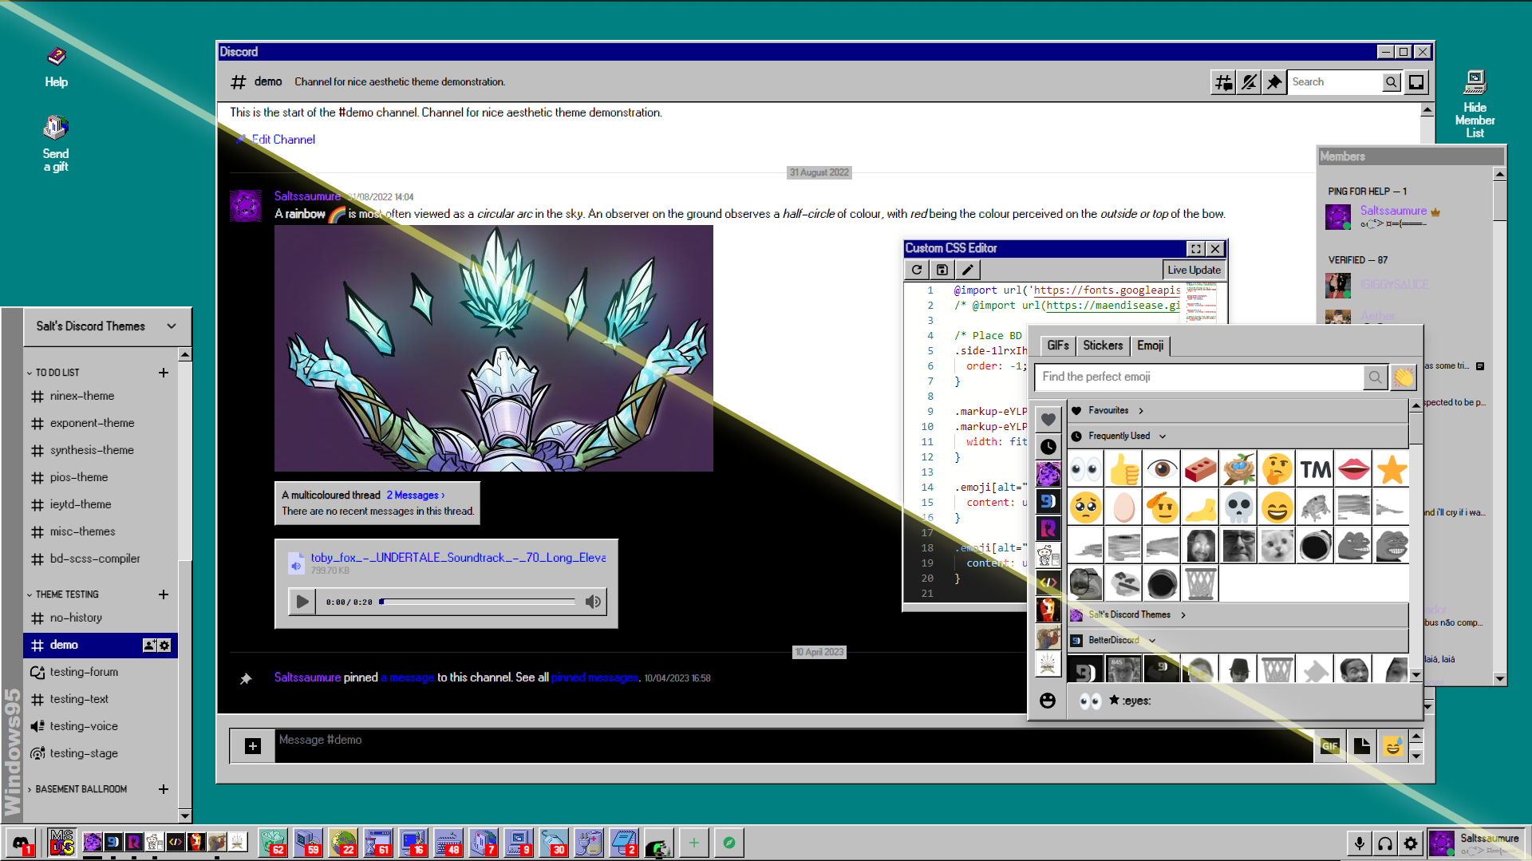
Task: Mute channel notifications with the bell icon
Action: pos(1248,81)
